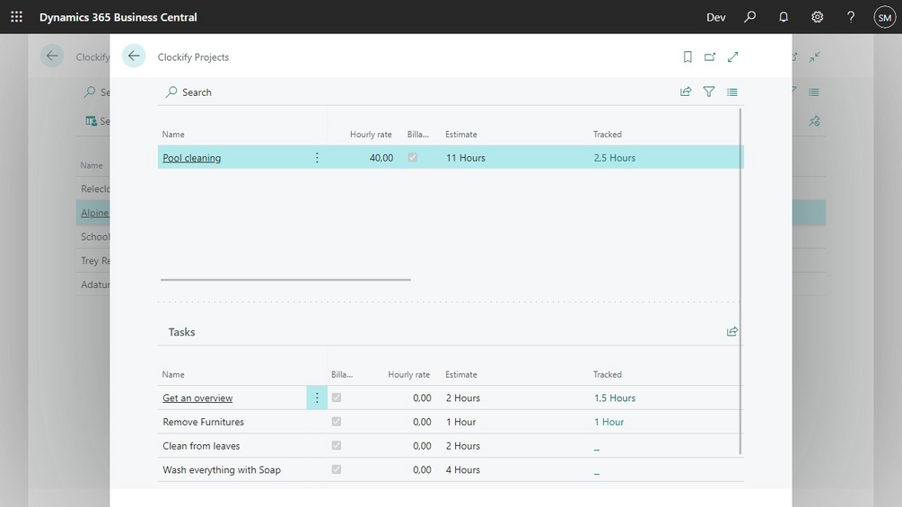Toggle the filter pane

point(709,92)
